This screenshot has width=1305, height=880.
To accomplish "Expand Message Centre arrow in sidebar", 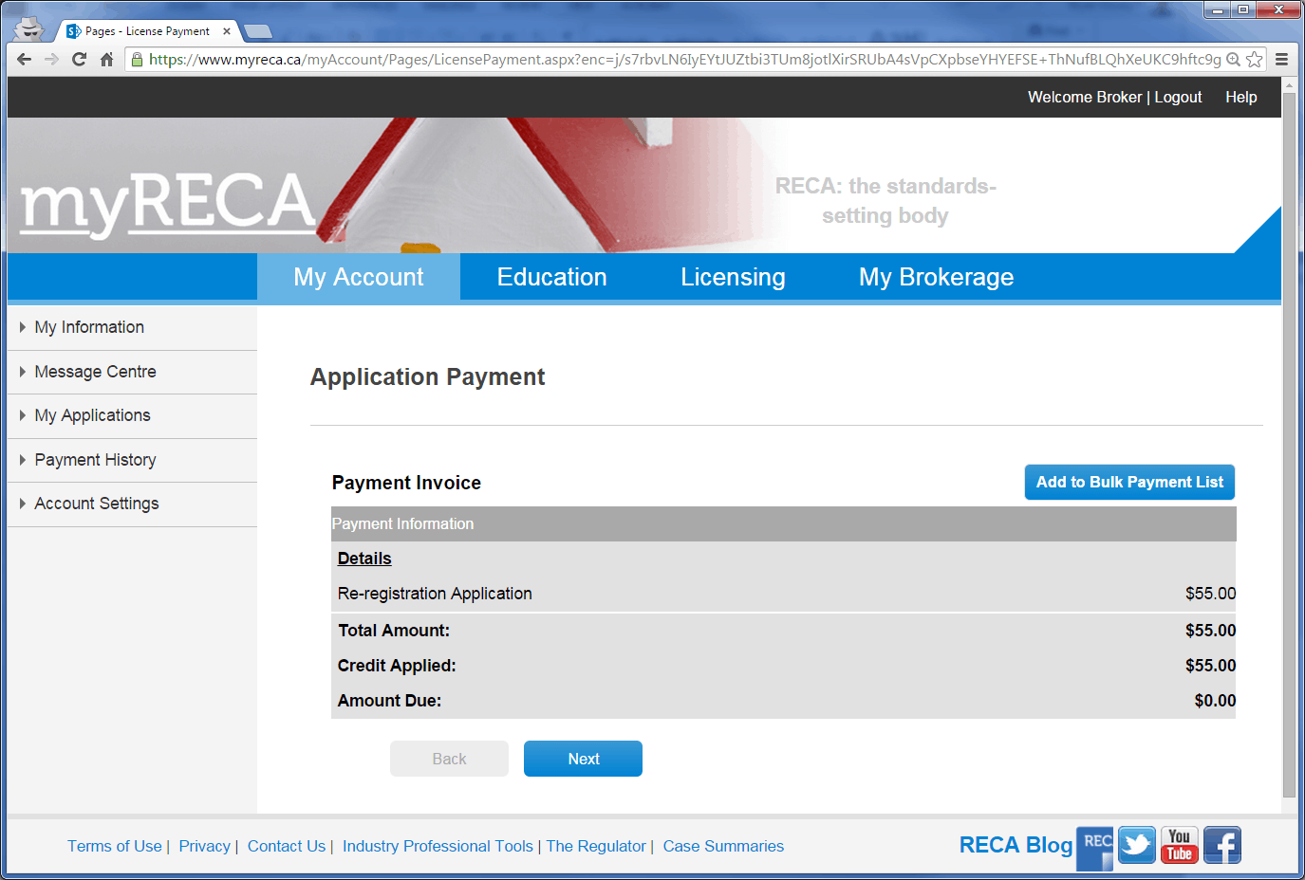I will pyautogui.click(x=23, y=372).
